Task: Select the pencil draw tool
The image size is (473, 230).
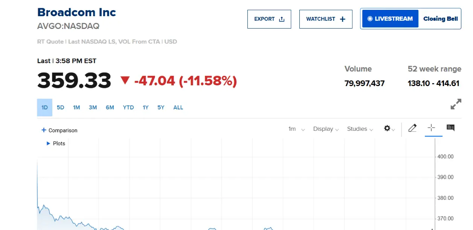Action: (412, 129)
